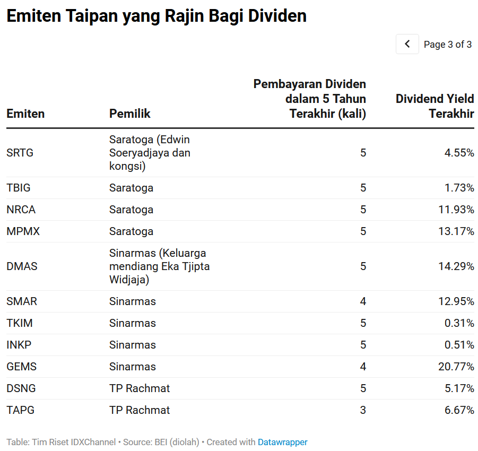Select dividend count 5 in DMAS row

click(x=363, y=266)
